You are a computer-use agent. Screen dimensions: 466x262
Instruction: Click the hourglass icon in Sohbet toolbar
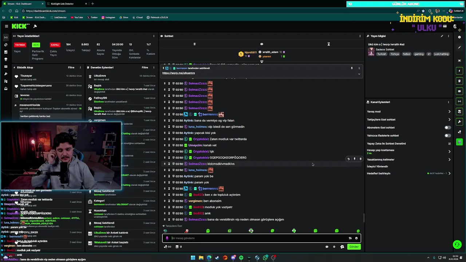click(x=328, y=44)
